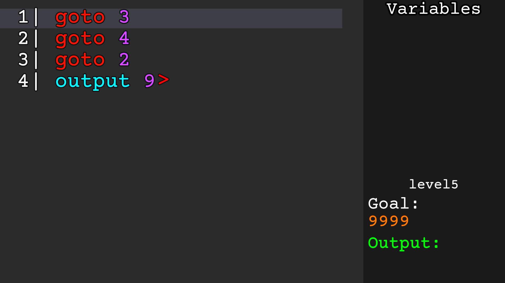Select the goto keyword on line 1
This screenshot has height=283, width=505.
tap(80, 18)
